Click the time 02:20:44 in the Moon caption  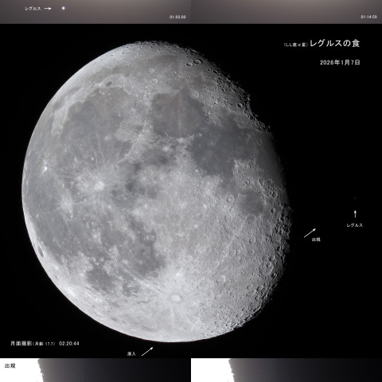click(69, 344)
